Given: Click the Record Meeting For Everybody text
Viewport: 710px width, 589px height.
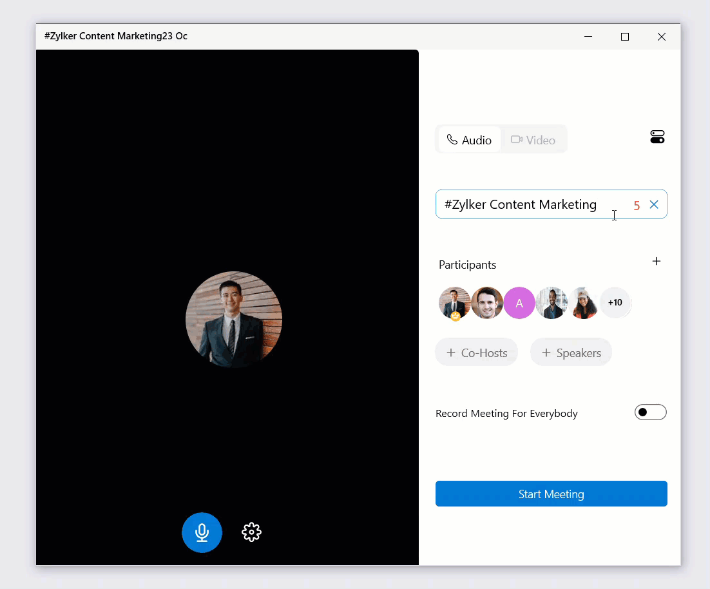Looking at the screenshot, I should [506, 413].
